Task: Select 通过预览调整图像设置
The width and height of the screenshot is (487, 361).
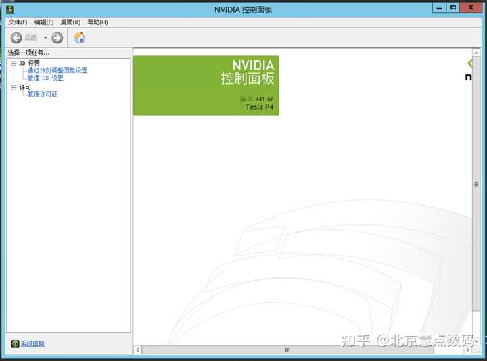Action: (57, 70)
